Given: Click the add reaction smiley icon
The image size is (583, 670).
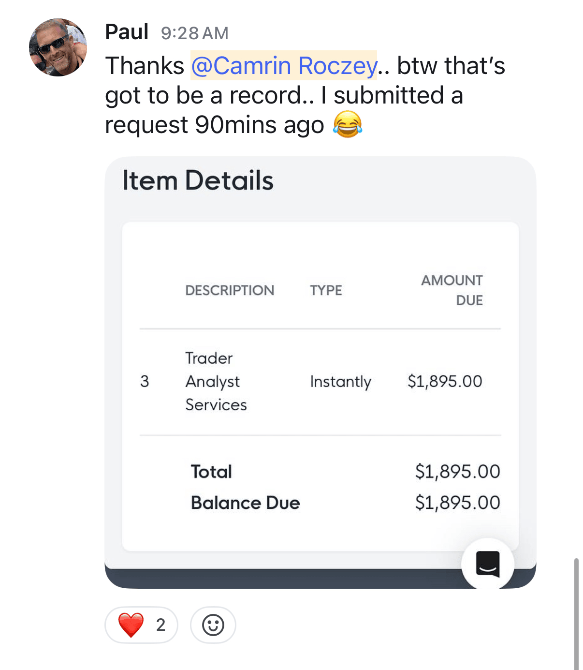Looking at the screenshot, I should [x=213, y=625].
